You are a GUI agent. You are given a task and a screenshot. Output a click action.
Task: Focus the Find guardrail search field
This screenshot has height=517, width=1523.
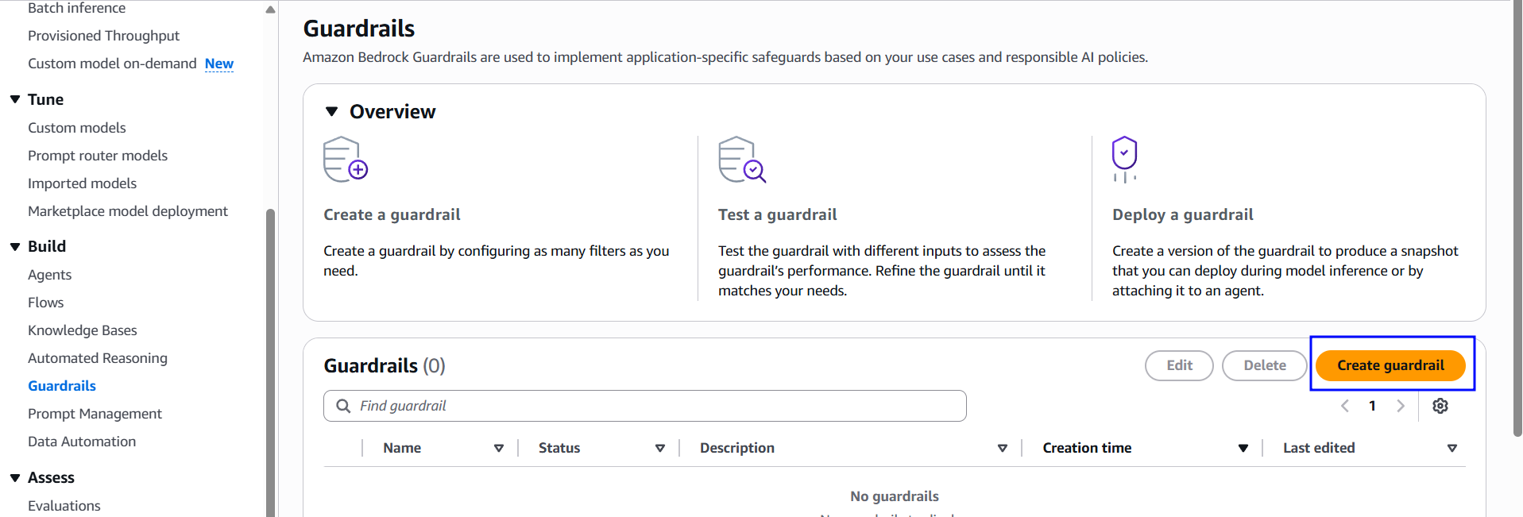click(645, 406)
